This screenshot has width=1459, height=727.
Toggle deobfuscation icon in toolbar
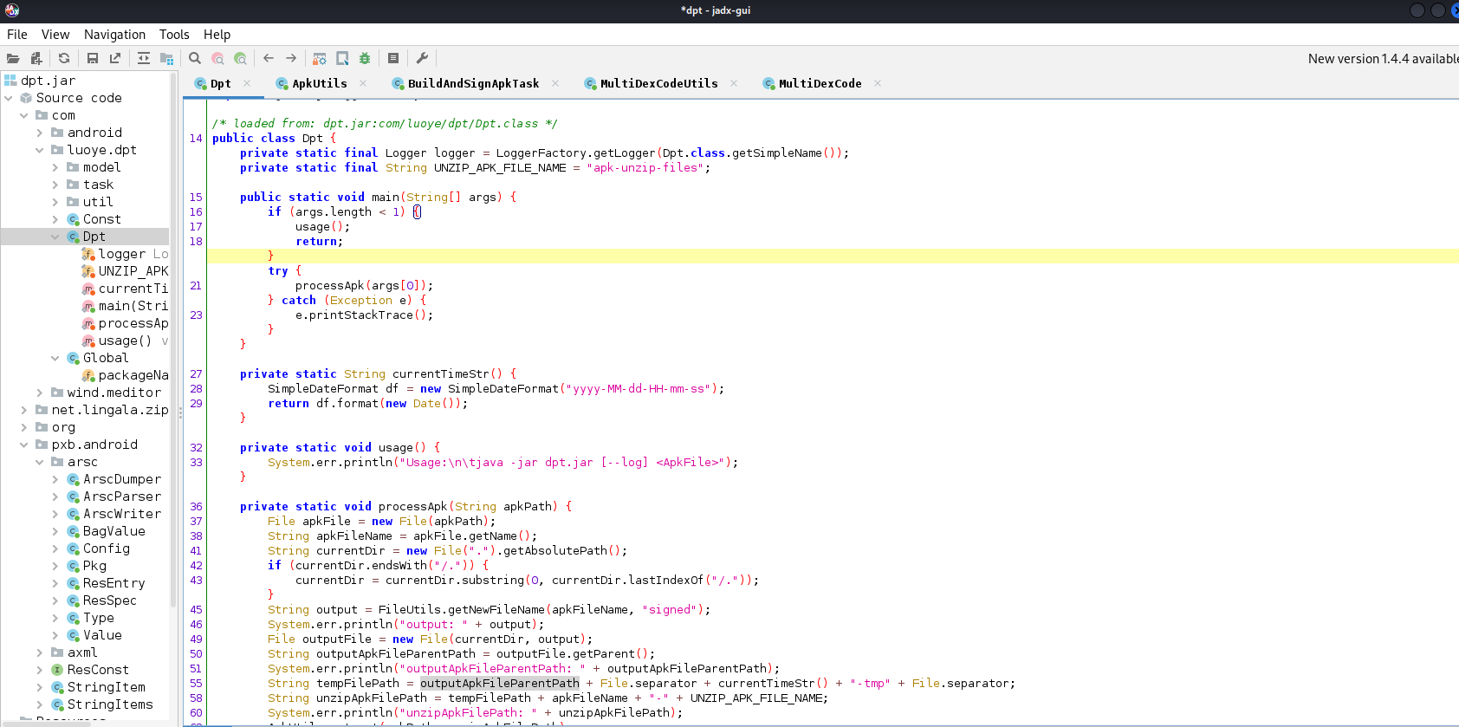click(x=320, y=58)
